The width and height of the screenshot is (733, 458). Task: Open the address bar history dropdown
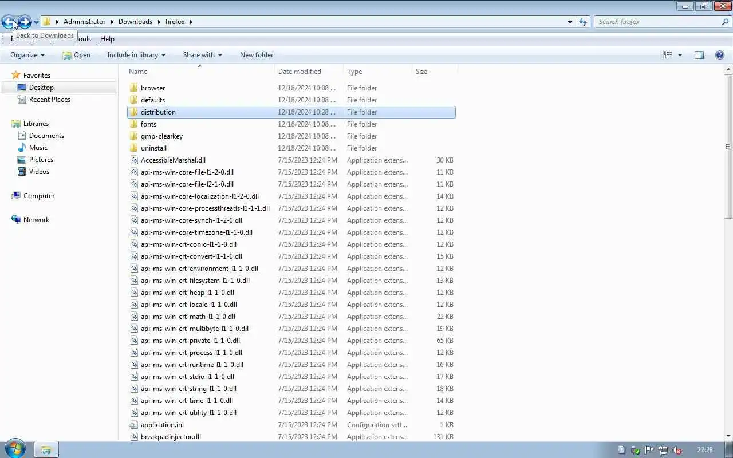coord(570,22)
